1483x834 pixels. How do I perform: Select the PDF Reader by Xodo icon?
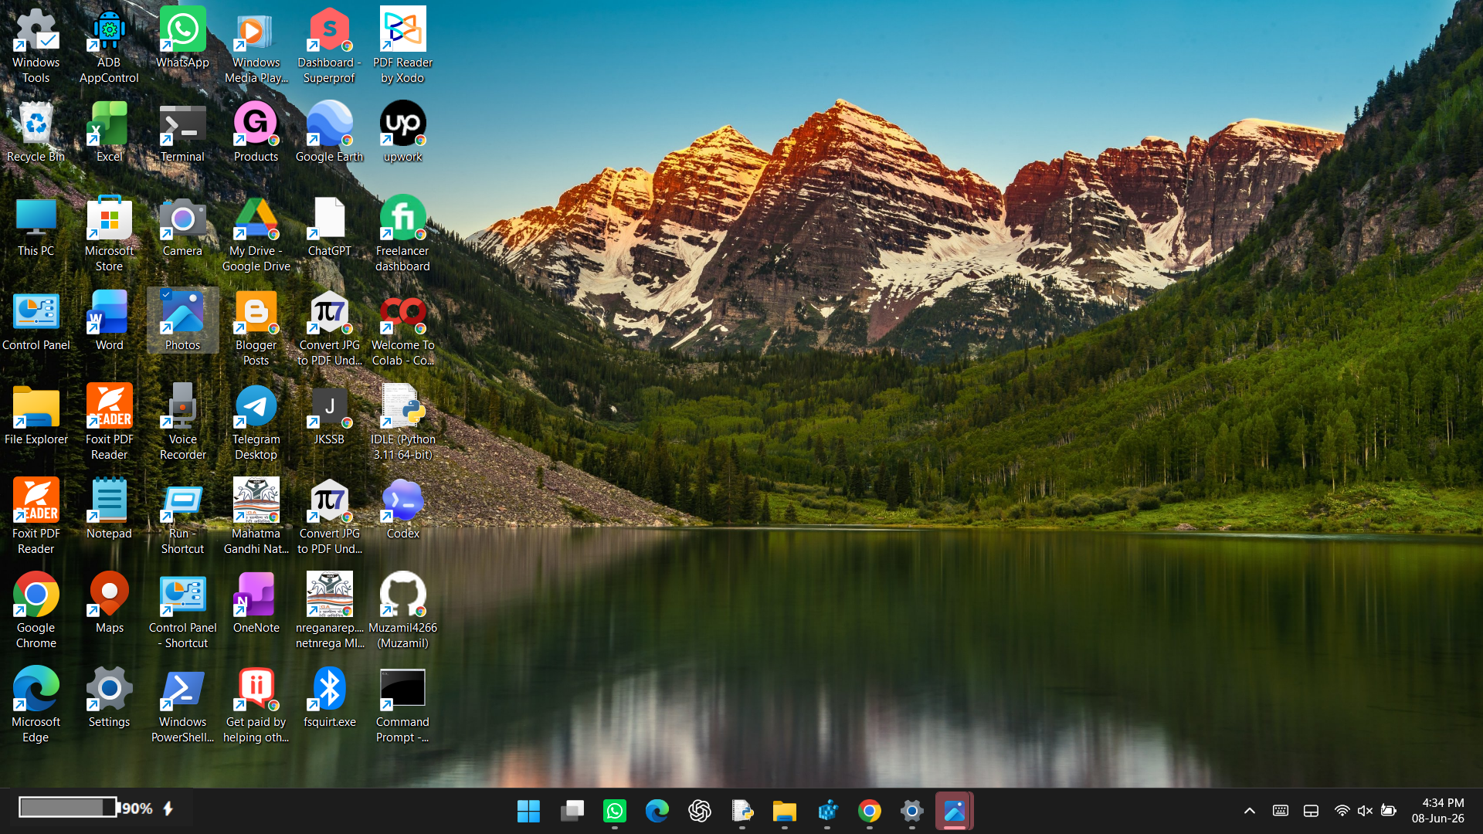pos(402,46)
